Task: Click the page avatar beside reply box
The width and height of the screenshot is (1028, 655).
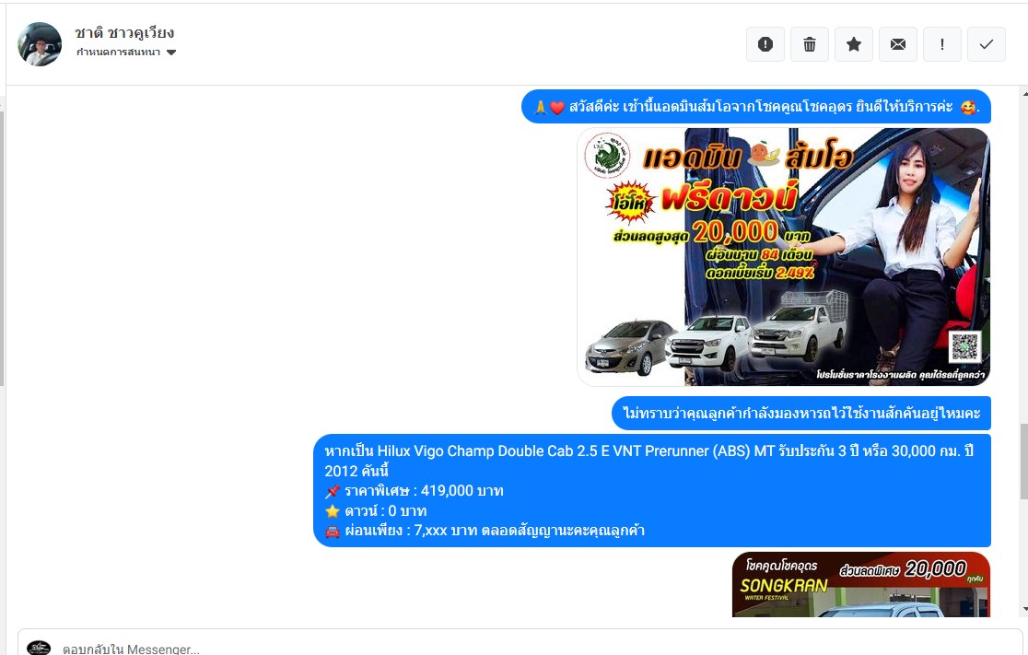Action: 39,648
